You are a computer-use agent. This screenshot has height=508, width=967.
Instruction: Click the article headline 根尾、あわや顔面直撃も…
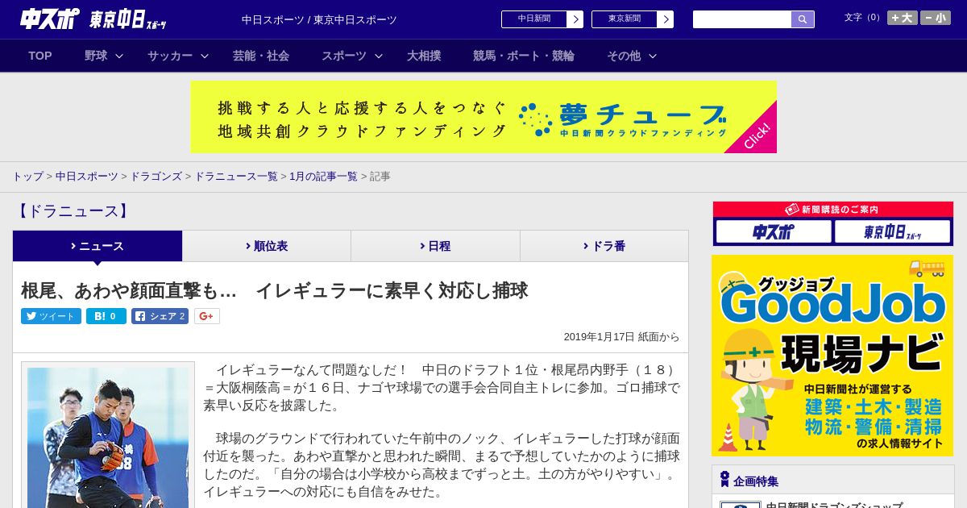[274, 290]
